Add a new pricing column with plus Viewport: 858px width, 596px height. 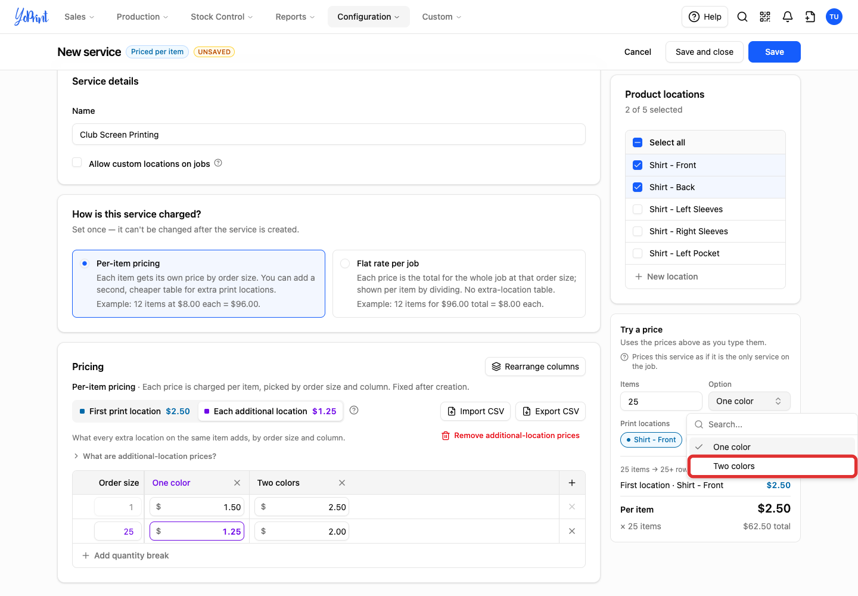pos(572,483)
